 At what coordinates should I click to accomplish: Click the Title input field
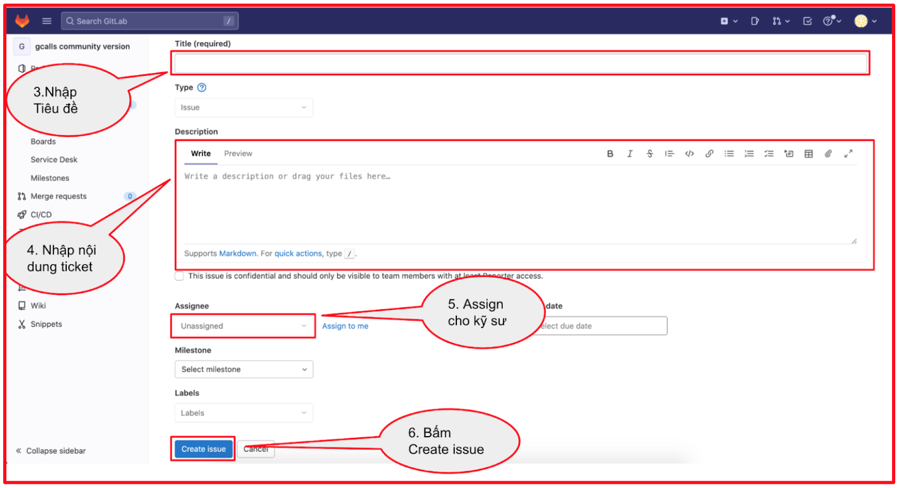[x=520, y=64]
